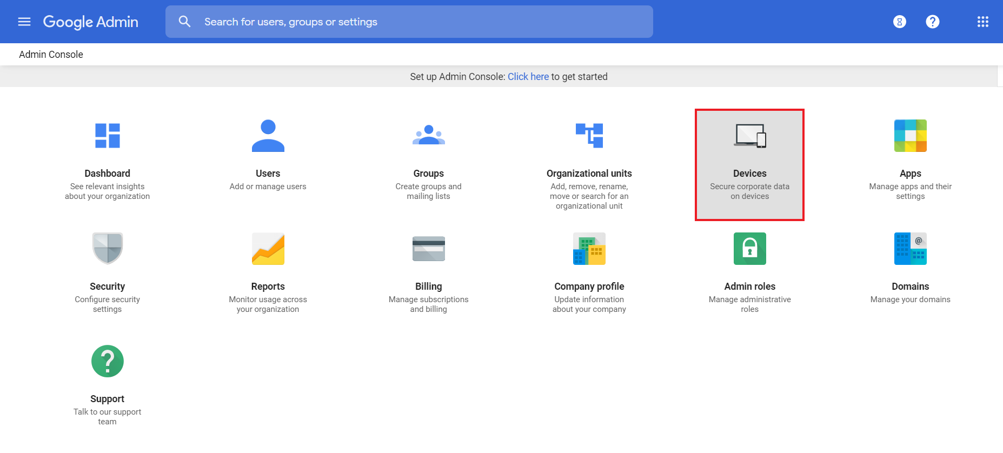
Task: Click the 'Click here' setup link
Action: point(528,77)
